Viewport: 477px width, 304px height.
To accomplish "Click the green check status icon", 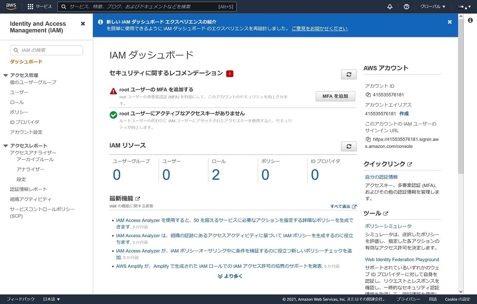I will (113, 115).
